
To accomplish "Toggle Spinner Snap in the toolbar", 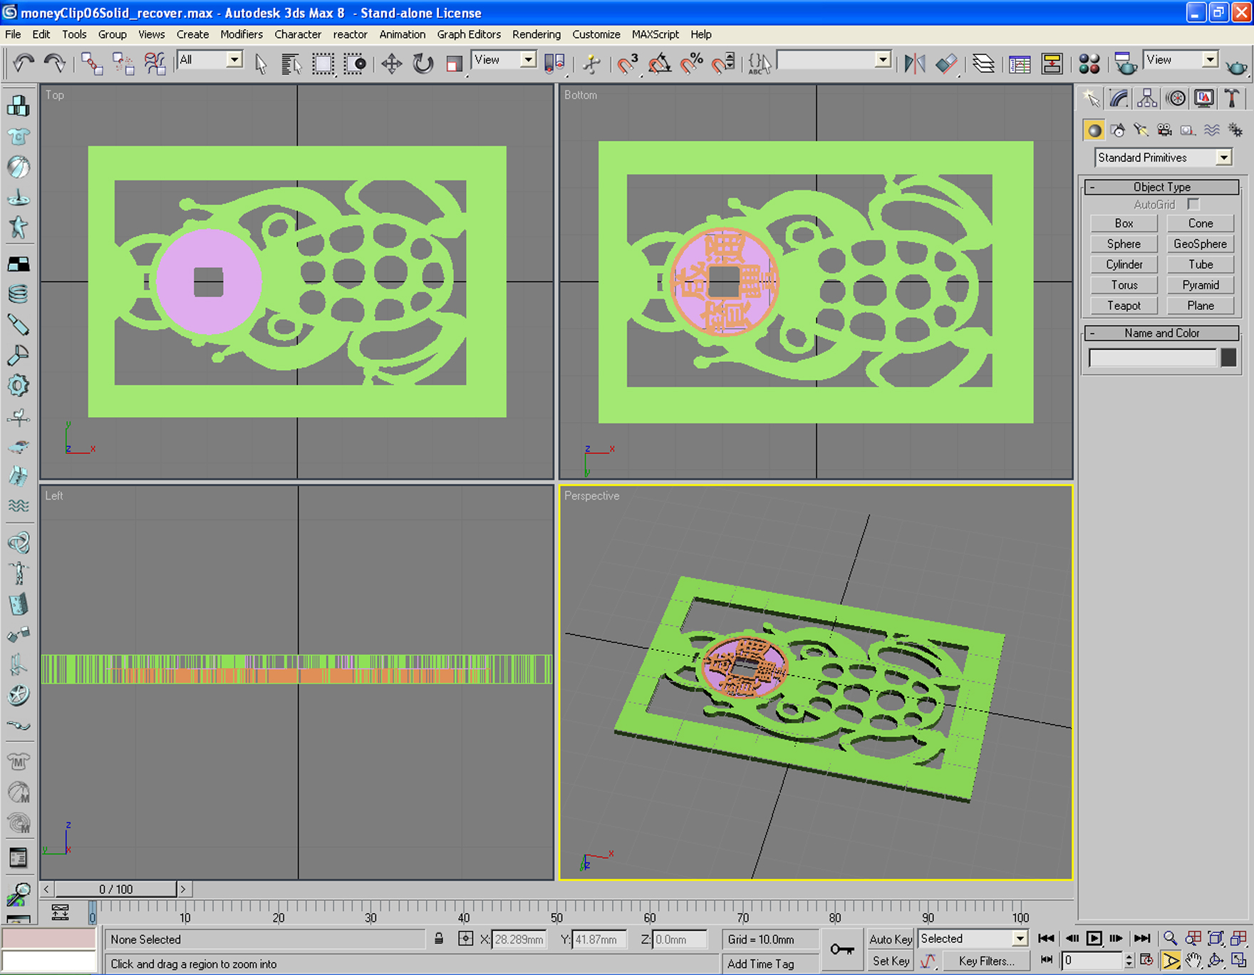I will point(723,64).
